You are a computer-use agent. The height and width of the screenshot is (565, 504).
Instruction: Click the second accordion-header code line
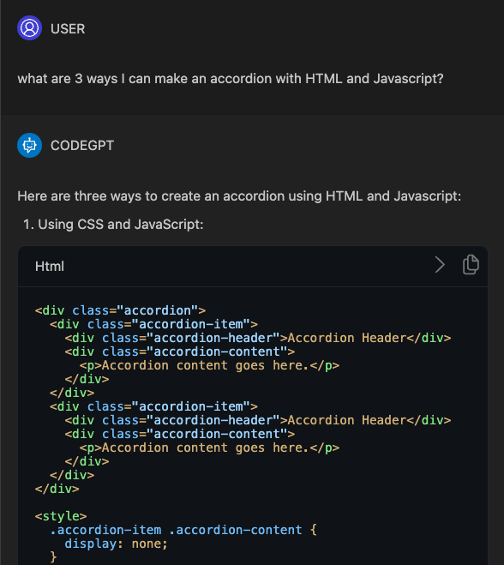pyautogui.click(x=258, y=420)
